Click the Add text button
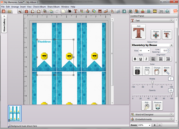This screenshot has height=129, width=179. click(138, 31)
